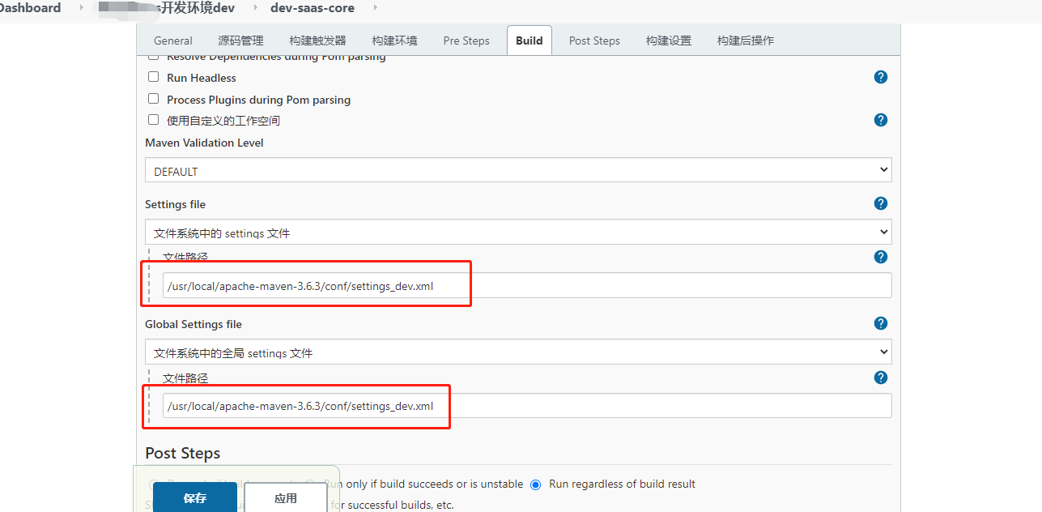Viewport: 1042px width, 512px height.
Task: Click the Post Steps section heading
Action: (183, 453)
